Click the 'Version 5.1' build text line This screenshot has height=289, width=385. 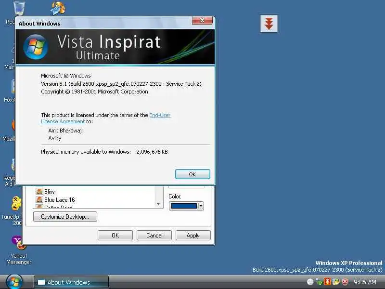coord(121,84)
